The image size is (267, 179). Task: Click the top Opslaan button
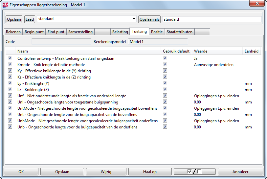pos(14,19)
